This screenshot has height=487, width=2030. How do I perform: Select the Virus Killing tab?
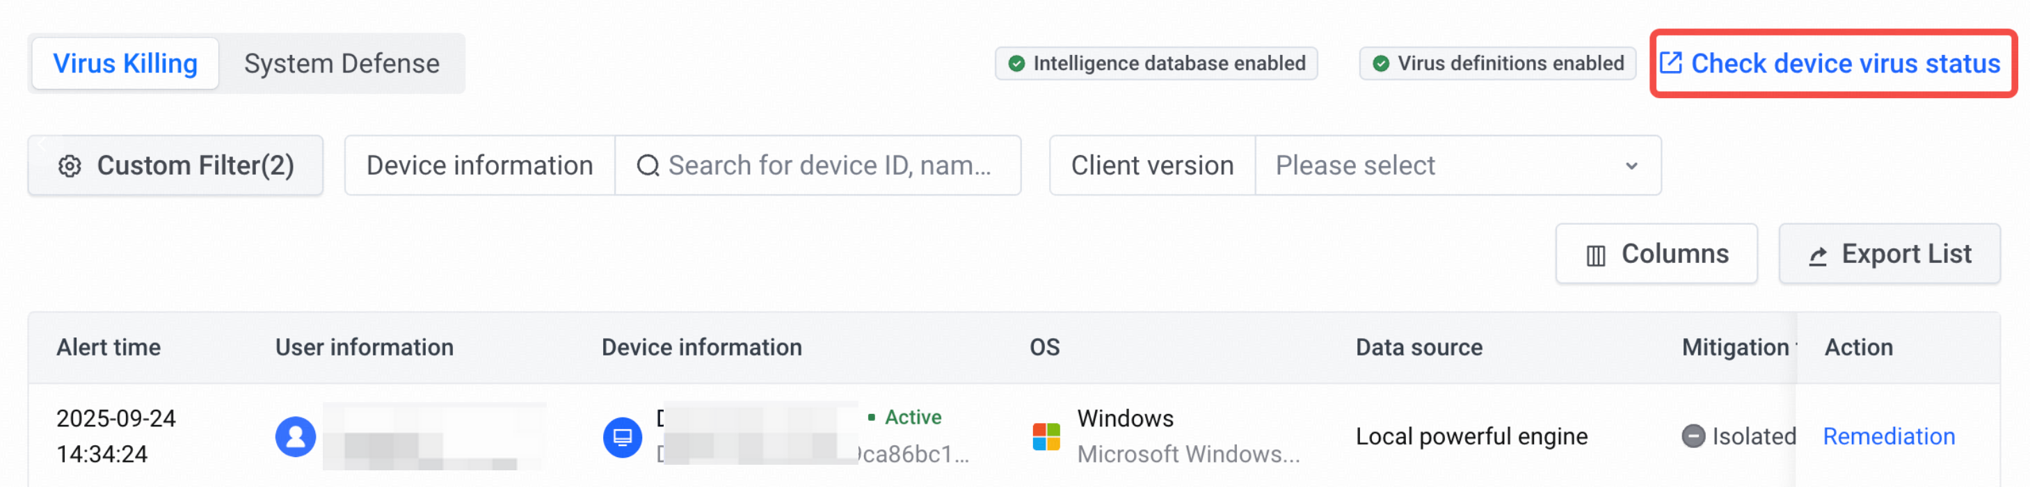click(125, 63)
